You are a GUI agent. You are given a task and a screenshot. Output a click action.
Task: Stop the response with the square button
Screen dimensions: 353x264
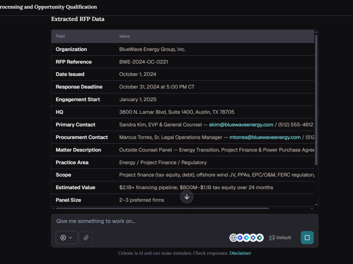[x=307, y=238]
